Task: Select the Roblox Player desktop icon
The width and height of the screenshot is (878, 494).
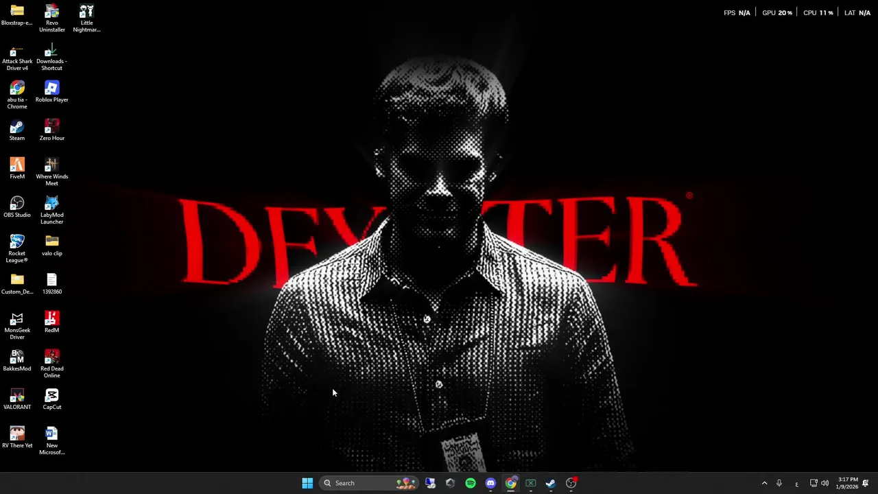Action: (x=52, y=92)
